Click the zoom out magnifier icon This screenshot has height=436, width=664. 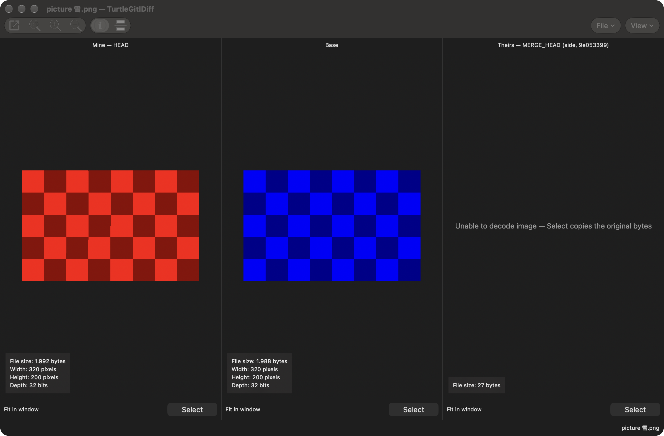(76, 25)
